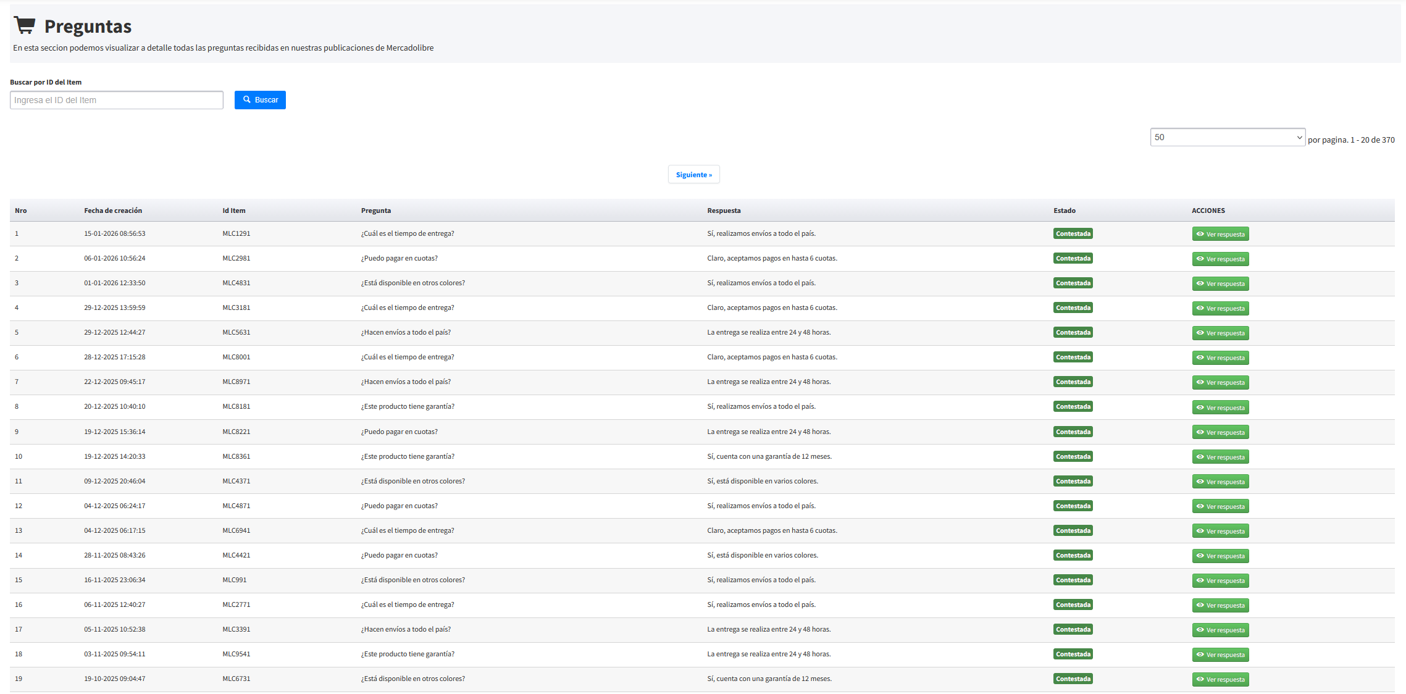This screenshot has height=694, width=1406.
Task: Go to next page with Siguiente
Action: 693,175
